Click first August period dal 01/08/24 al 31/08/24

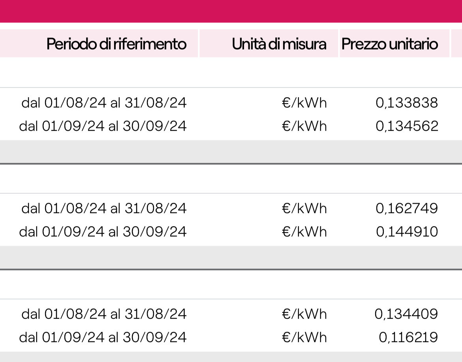coord(104,103)
